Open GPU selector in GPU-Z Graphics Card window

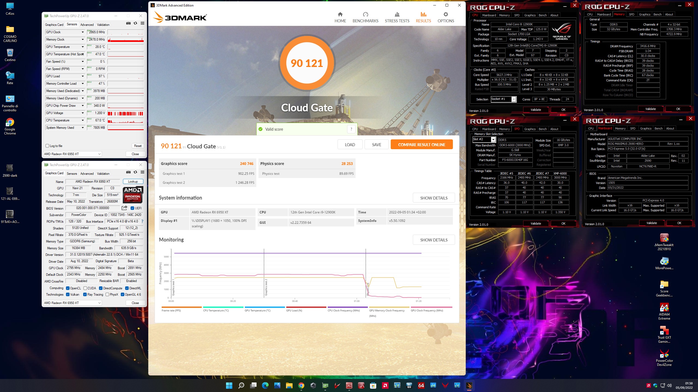pyautogui.click(x=72, y=303)
